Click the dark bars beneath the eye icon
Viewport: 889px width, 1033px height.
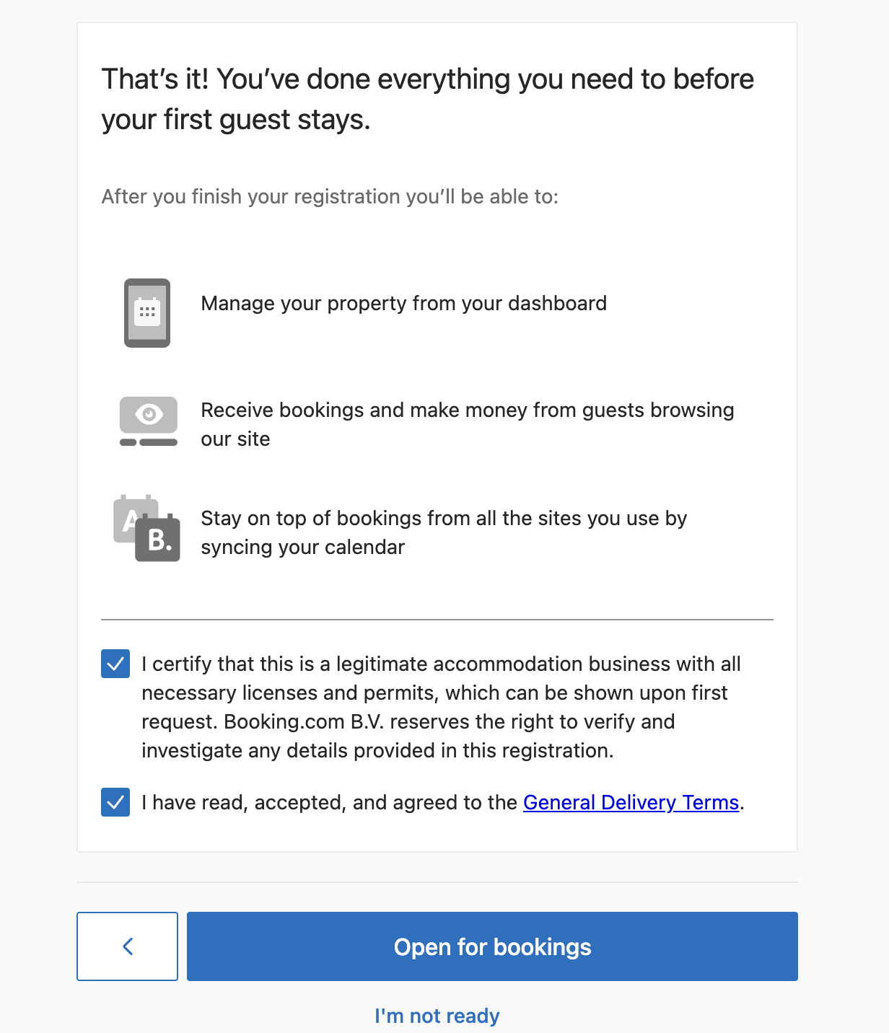149,442
